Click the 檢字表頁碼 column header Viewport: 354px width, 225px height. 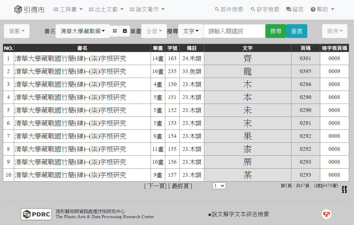pyautogui.click(x=334, y=48)
